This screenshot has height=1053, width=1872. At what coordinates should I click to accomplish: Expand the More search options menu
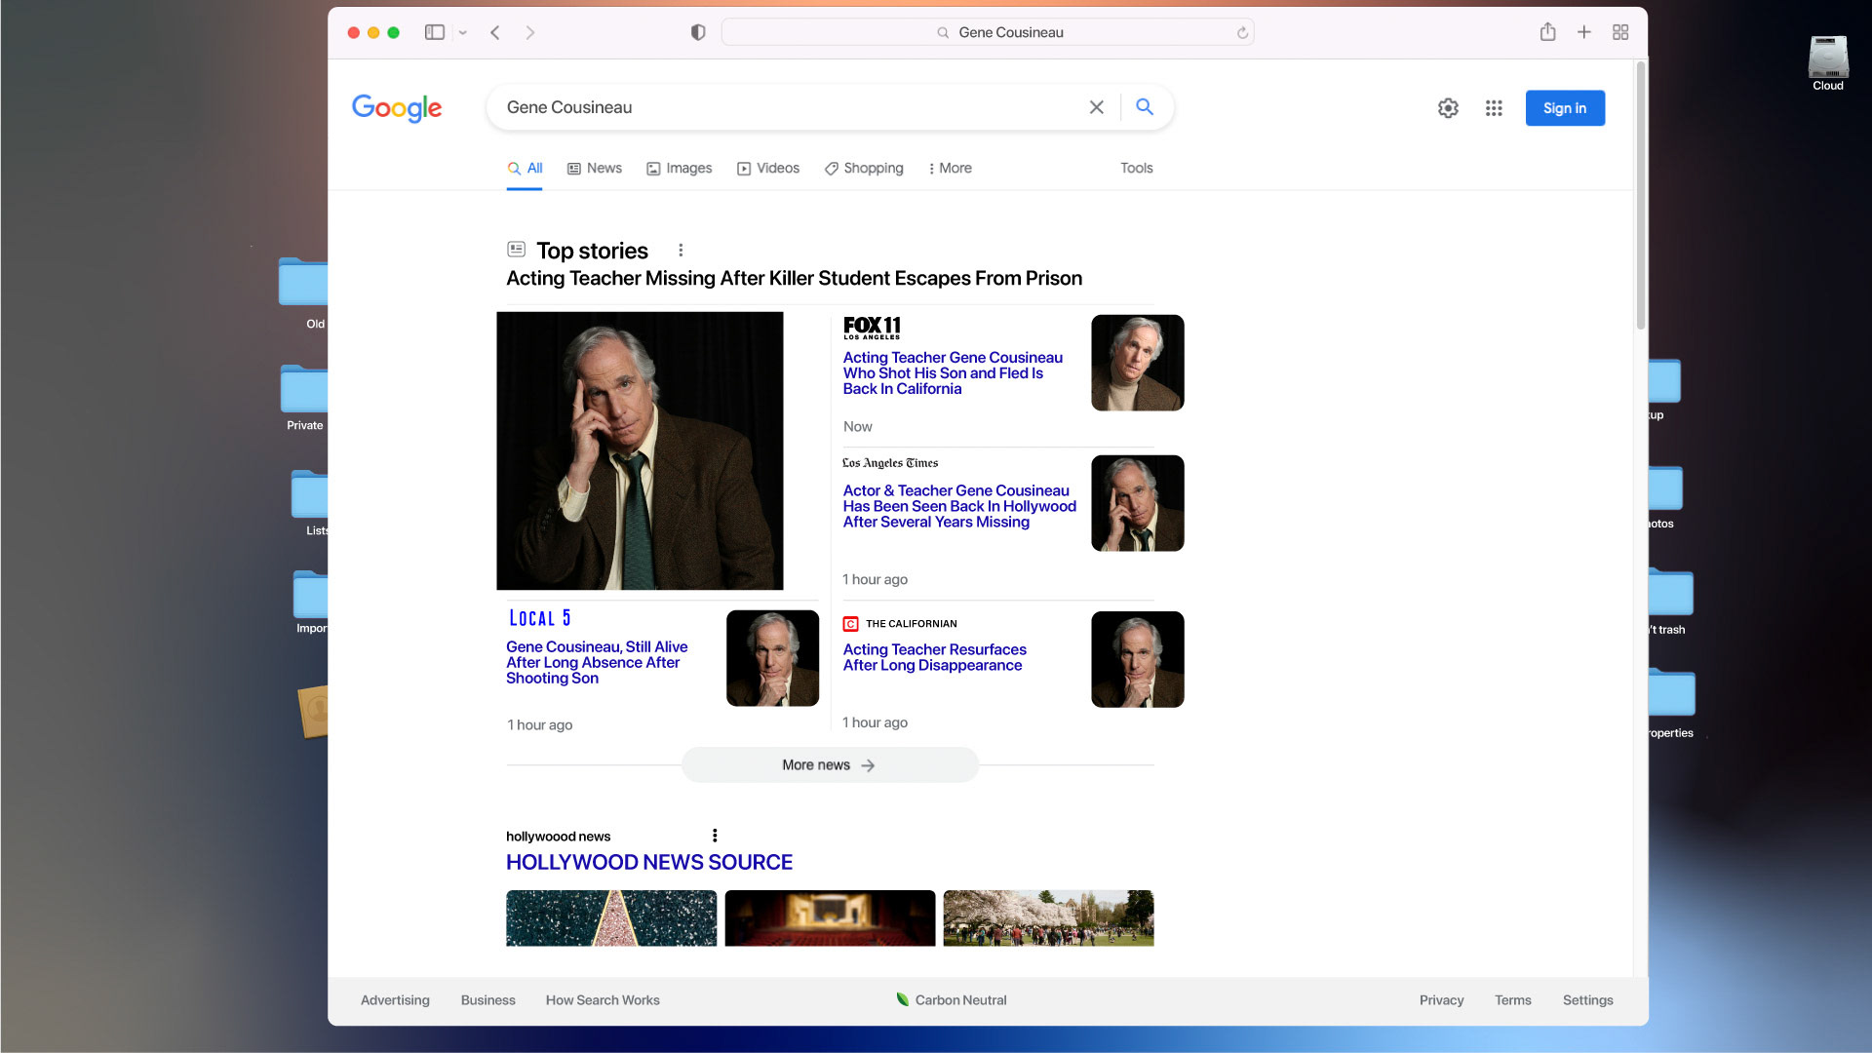[951, 169]
